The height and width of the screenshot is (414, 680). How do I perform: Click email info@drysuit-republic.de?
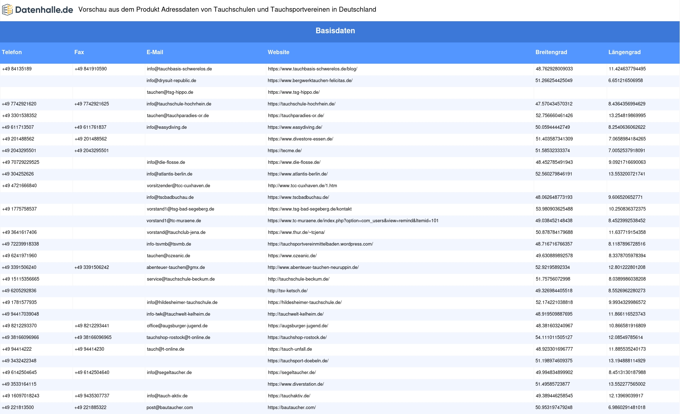(171, 81)
